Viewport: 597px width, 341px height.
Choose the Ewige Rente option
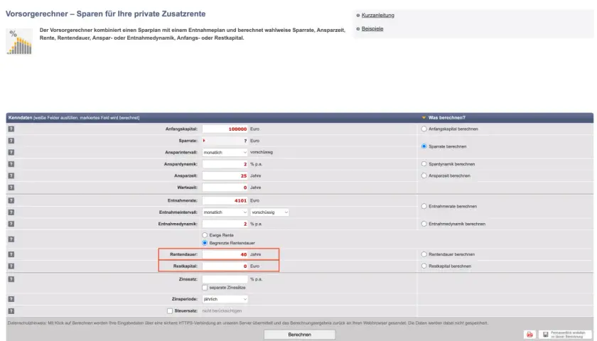coord(205,235)
